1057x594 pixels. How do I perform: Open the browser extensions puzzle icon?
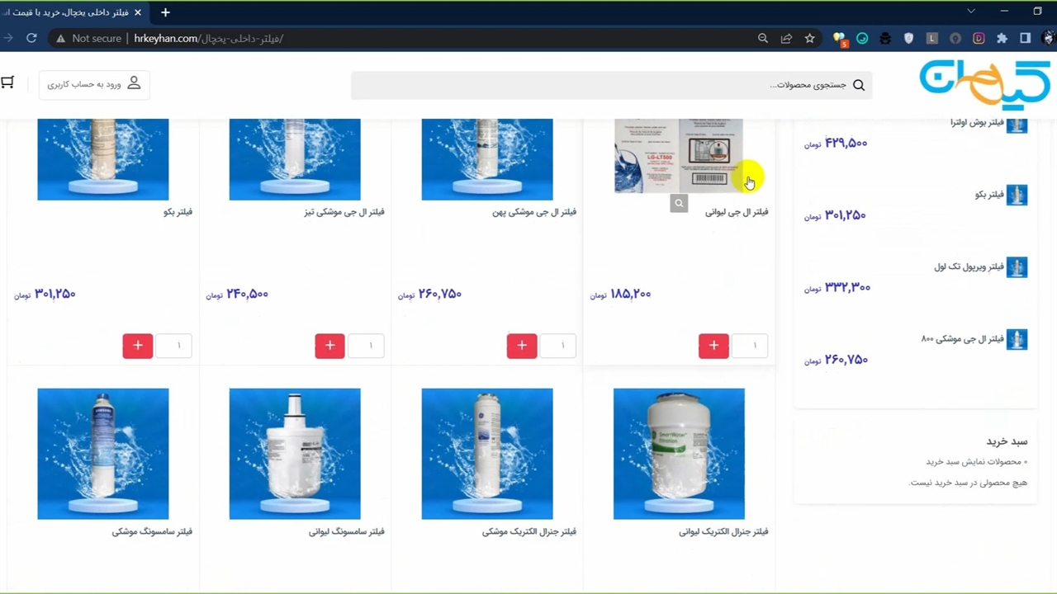pos(1002,38)
